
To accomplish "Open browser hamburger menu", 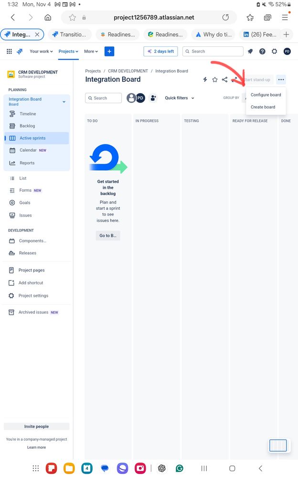I will click(285, 18).
